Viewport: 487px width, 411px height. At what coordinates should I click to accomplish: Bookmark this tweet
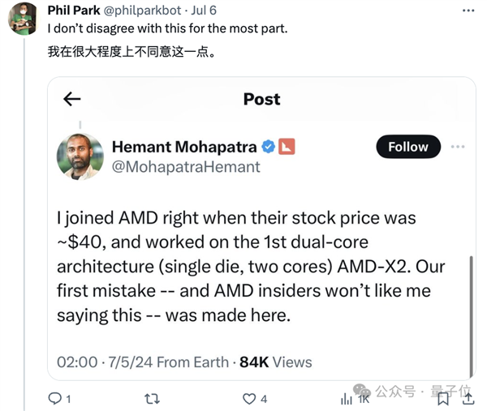[443, 398]
